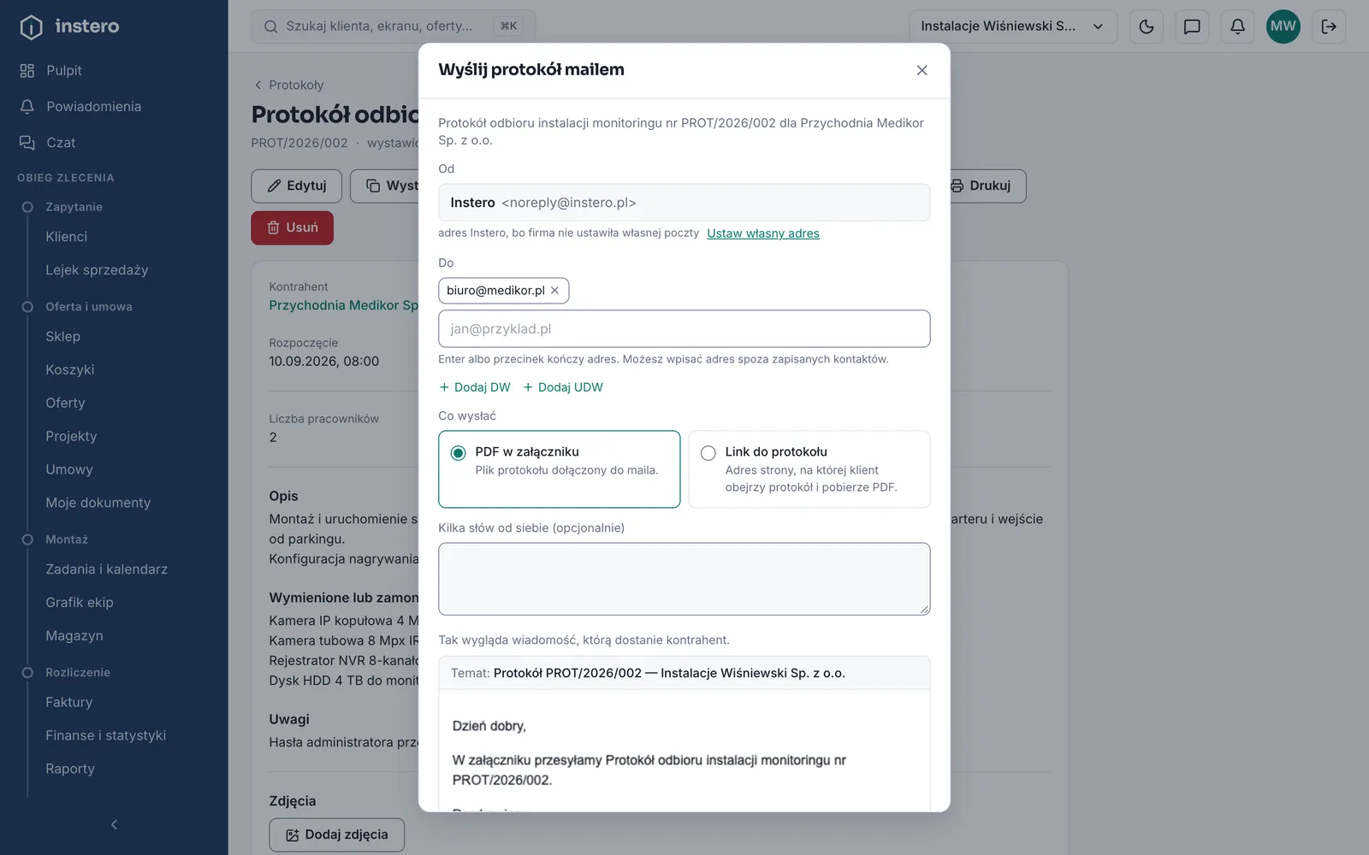This screenshot has height=855, width=1369.
Task: Open Powiadomienia in sidebar
Action: pyautogui.click(x=93, y=106)
